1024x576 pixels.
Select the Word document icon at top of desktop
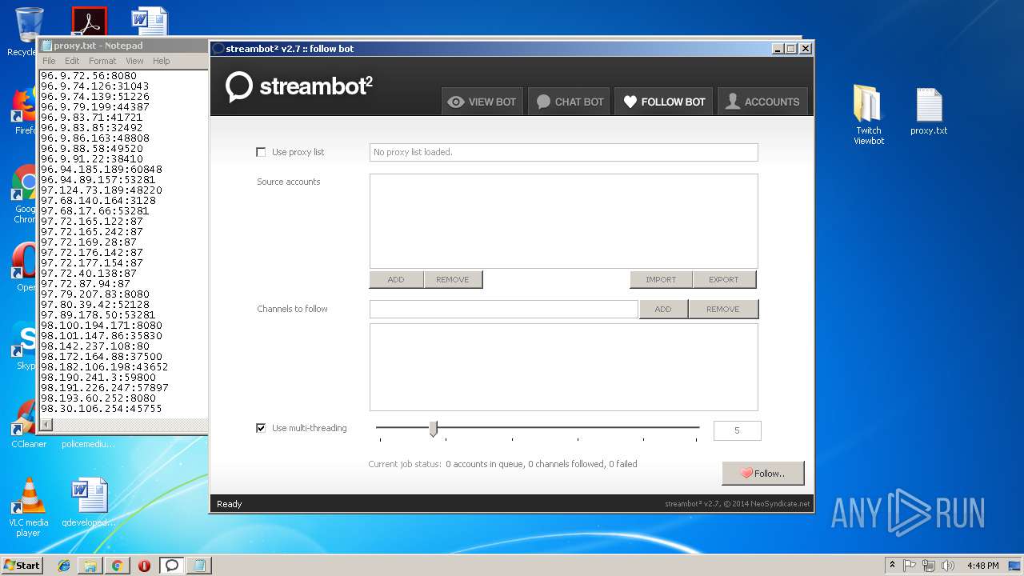[150, 22]
